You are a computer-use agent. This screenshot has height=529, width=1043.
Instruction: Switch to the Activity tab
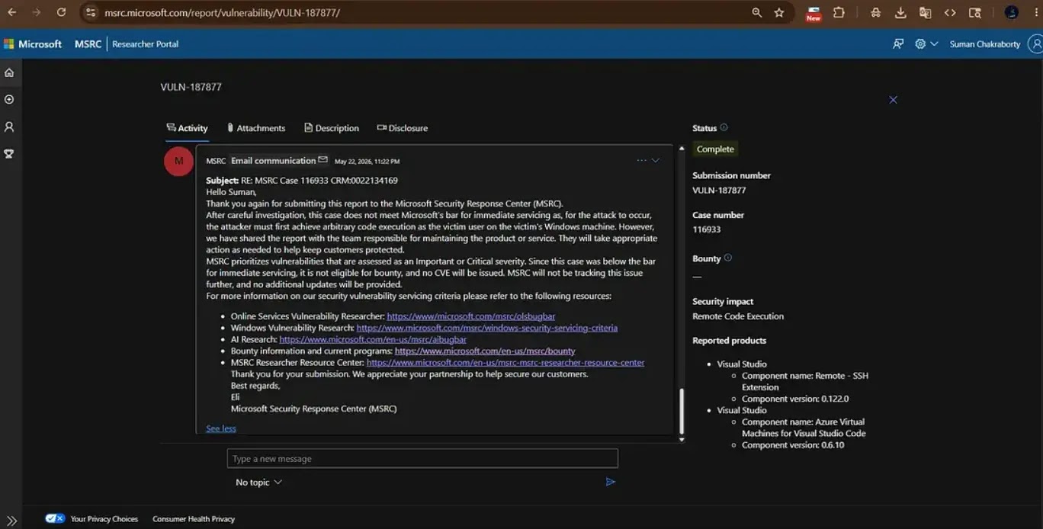click(187, 128)
